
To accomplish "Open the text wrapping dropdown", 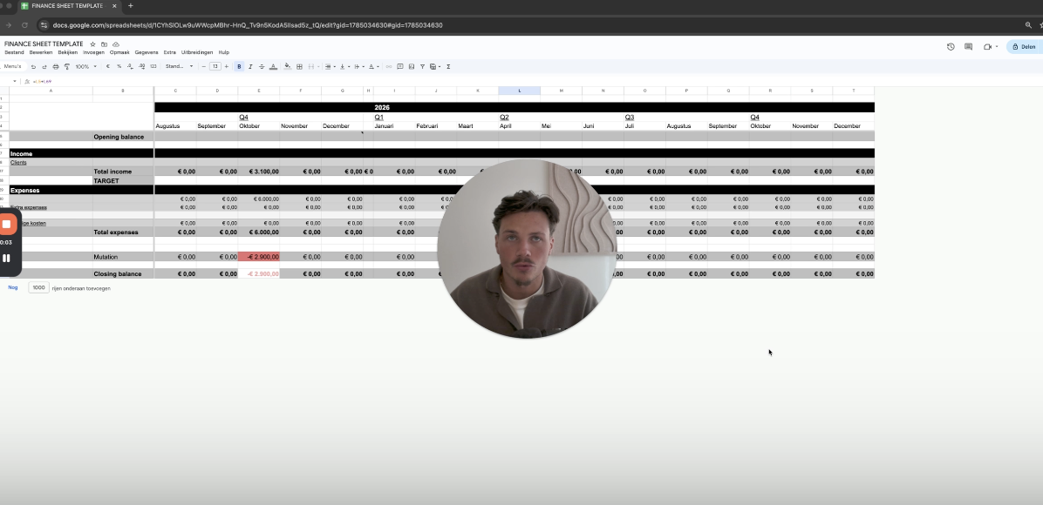I will pyautogui.click(x=358, y=66).
